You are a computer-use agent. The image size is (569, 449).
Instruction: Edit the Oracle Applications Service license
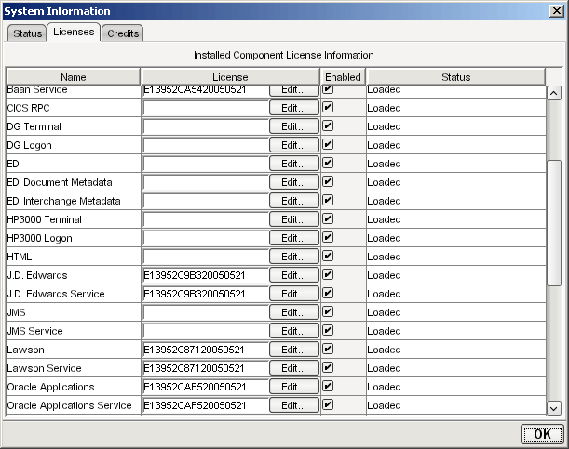pyautogui.click(x=294, y=405)
